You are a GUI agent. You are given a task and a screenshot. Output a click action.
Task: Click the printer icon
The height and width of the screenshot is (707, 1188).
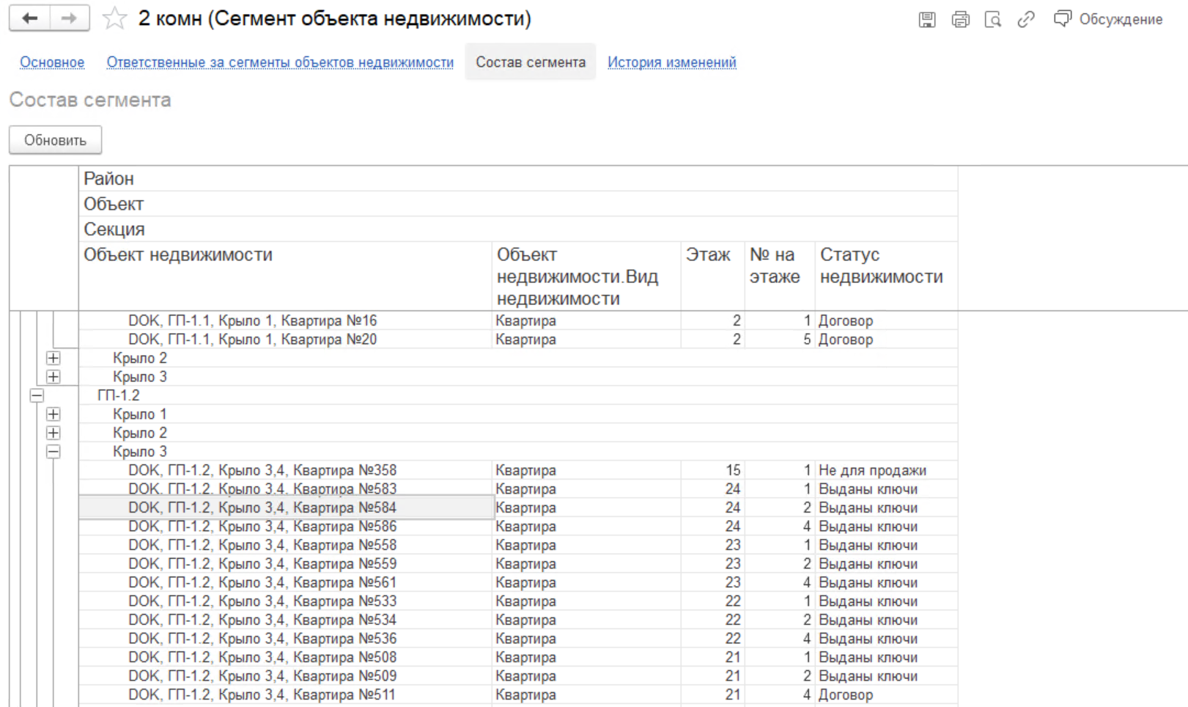coord(960,20)
